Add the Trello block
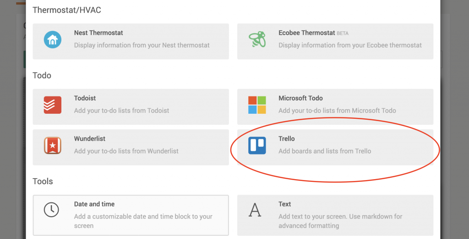 coord(335,148)
